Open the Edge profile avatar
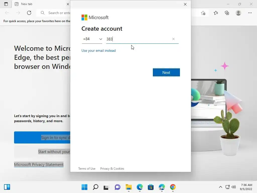The width and height of the screenshot is (257, 193). tap(238, 13)
